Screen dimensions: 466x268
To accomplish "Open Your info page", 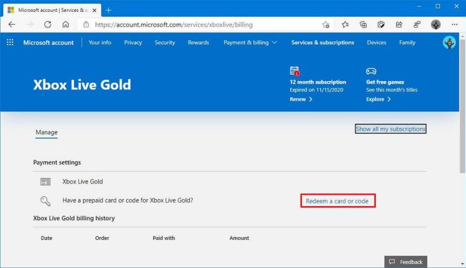I will (100, 42).
